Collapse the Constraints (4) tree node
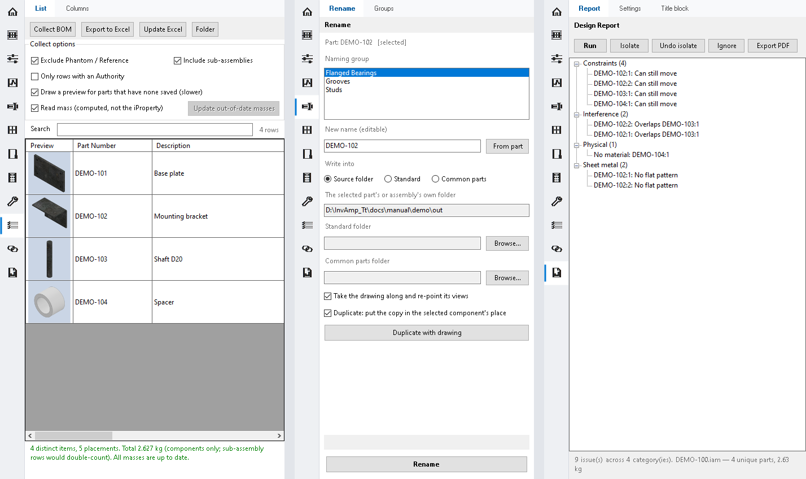This screenshot has width=806, height=479. [577, 64]
